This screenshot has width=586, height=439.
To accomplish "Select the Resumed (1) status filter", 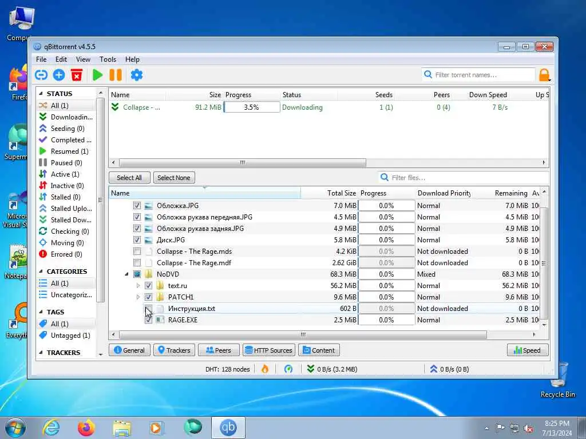I will (x=66, y=151).
